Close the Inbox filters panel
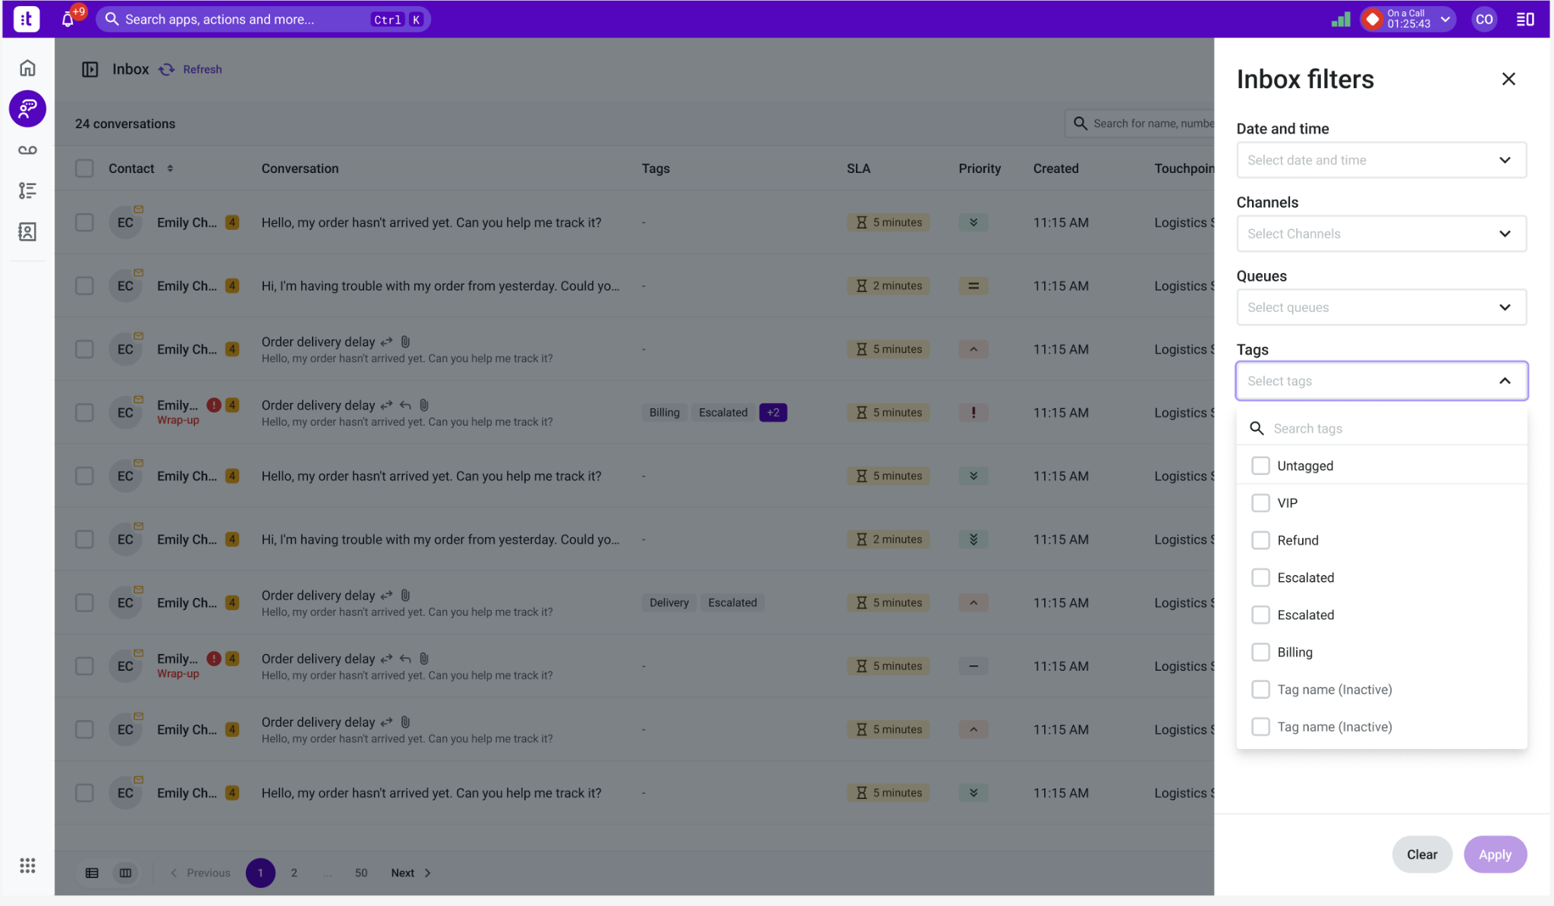This screenshot has height=906, width=1554. pyautogui.click(x=1508, y=79)
